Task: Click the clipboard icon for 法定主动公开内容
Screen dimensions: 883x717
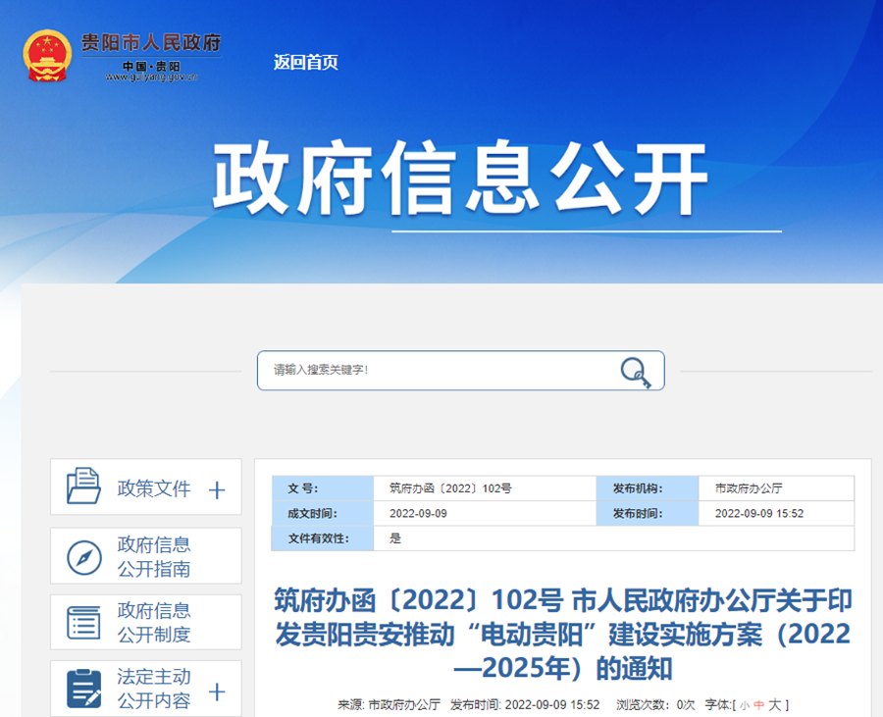Action: 84,689
